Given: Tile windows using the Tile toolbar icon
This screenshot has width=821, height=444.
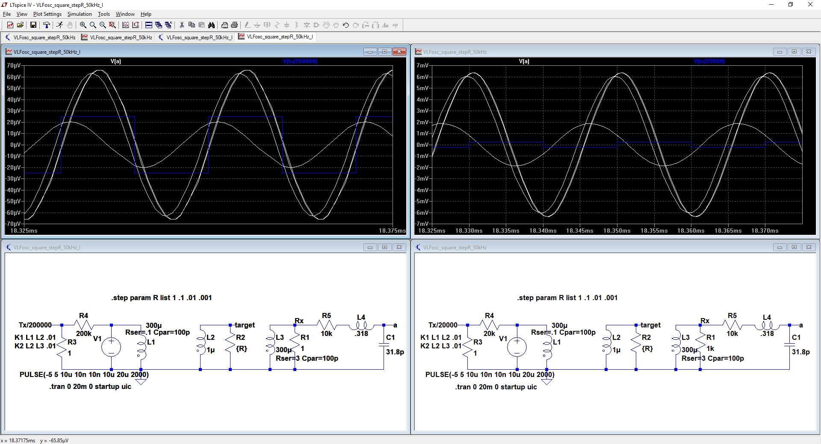Looking at the screenshot, I should pos(149,25).
